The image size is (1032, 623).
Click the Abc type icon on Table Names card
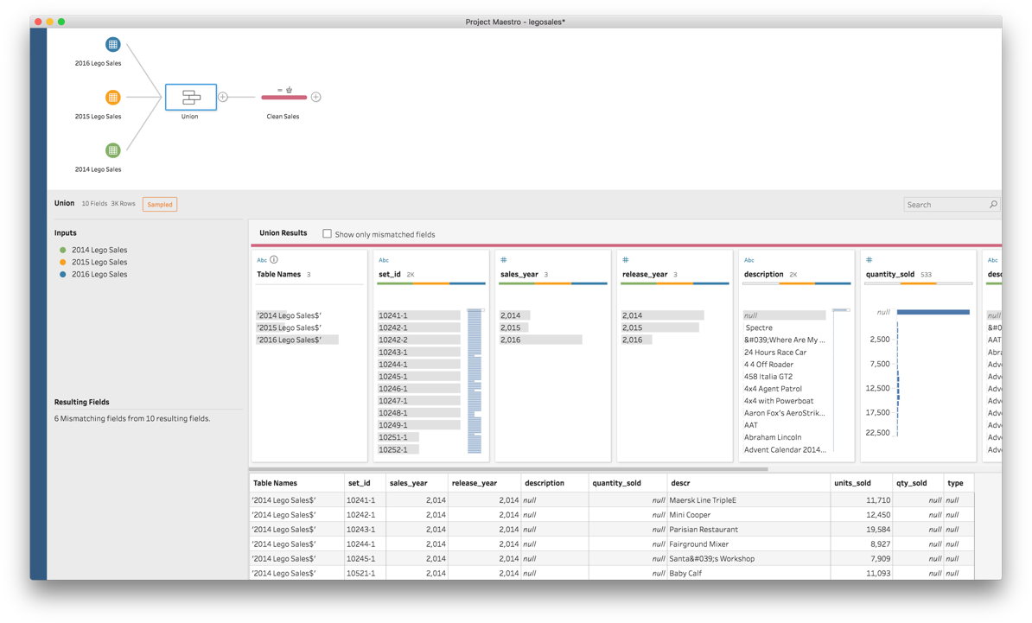(262, 260)
